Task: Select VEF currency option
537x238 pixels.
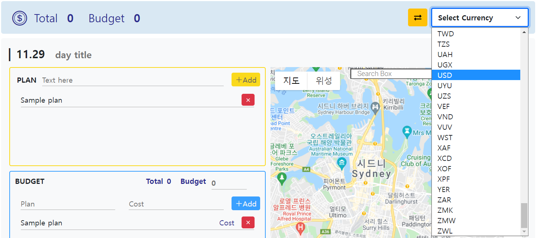Action: (x=476, y=106)
